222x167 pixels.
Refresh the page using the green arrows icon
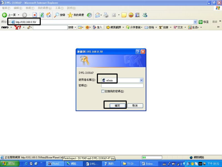coord(42,15)
